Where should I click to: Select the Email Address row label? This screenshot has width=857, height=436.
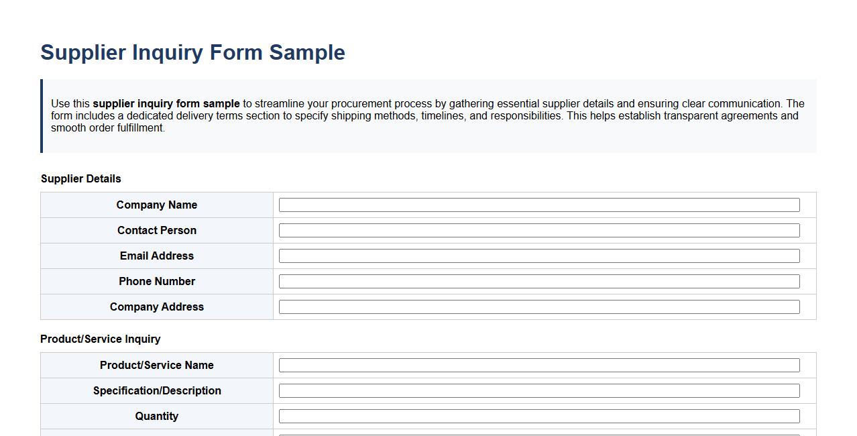coord(156,256)
